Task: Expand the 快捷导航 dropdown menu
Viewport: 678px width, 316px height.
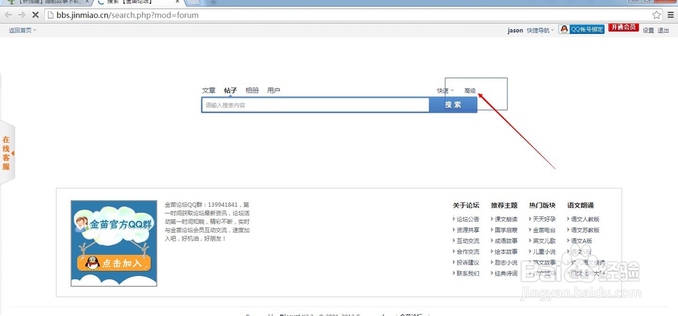Action: tap(540, 31)
